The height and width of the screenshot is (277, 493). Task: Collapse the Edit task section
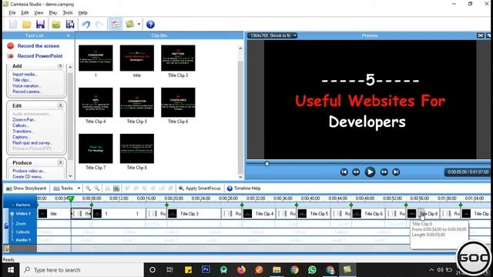pos(60,105)
